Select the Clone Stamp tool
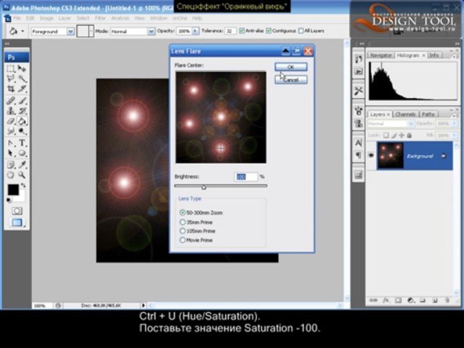This screenshot has width=464, height=348. 11,111
